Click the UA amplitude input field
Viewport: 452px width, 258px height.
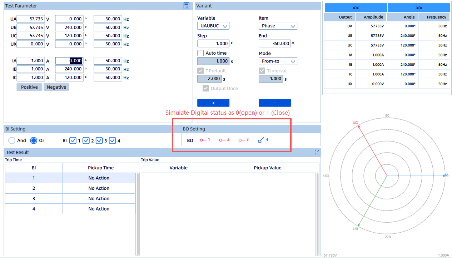(x=30, y=19)
